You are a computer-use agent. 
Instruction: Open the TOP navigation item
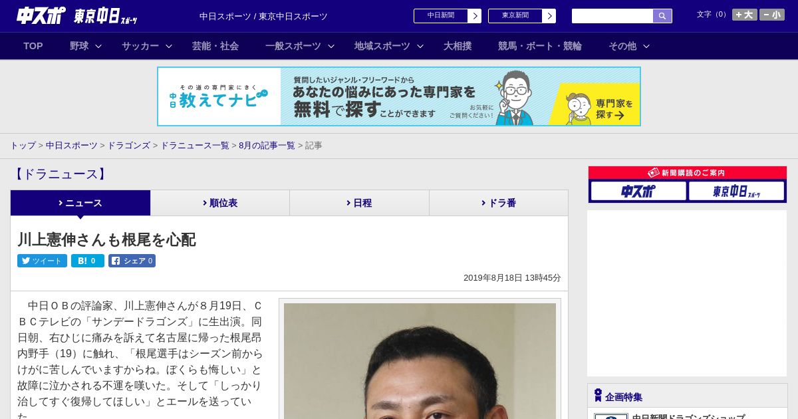[x=33, y=46]
